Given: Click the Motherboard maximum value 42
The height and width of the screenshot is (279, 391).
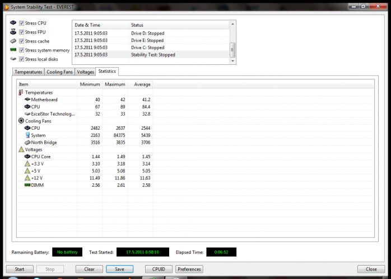Looking at the screenshot, I should tap(123, 100).
